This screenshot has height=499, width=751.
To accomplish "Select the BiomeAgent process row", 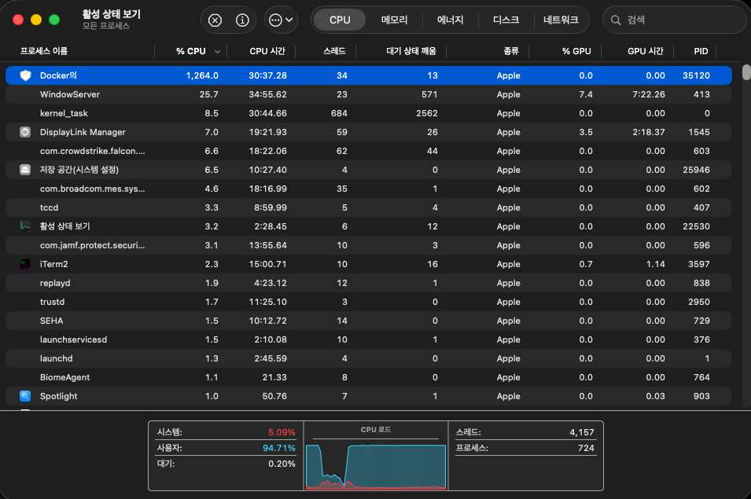I will pos(368,377).
